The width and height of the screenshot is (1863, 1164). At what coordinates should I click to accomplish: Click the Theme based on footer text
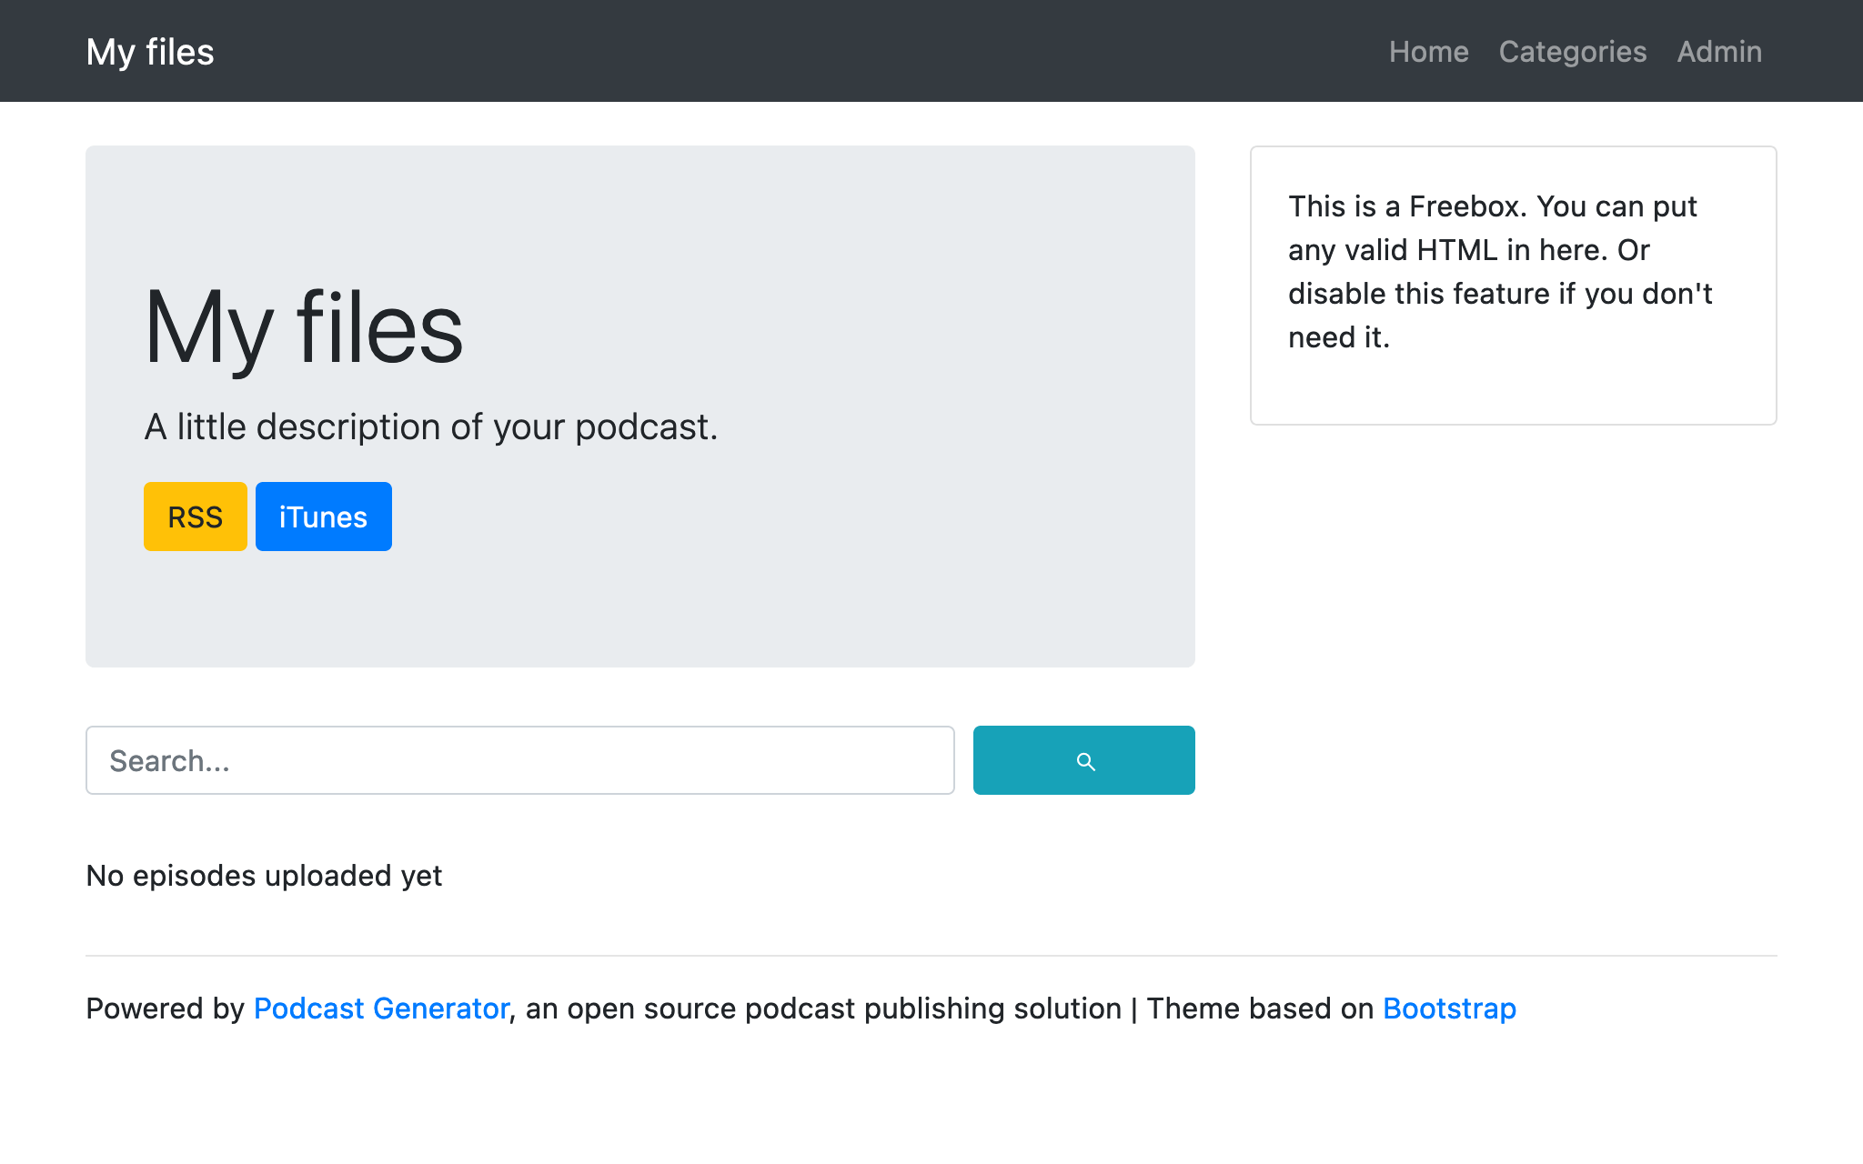pos(1260,1008)
